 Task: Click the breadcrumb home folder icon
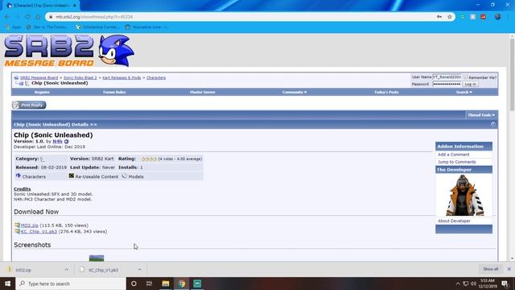(x=16, y=78)
